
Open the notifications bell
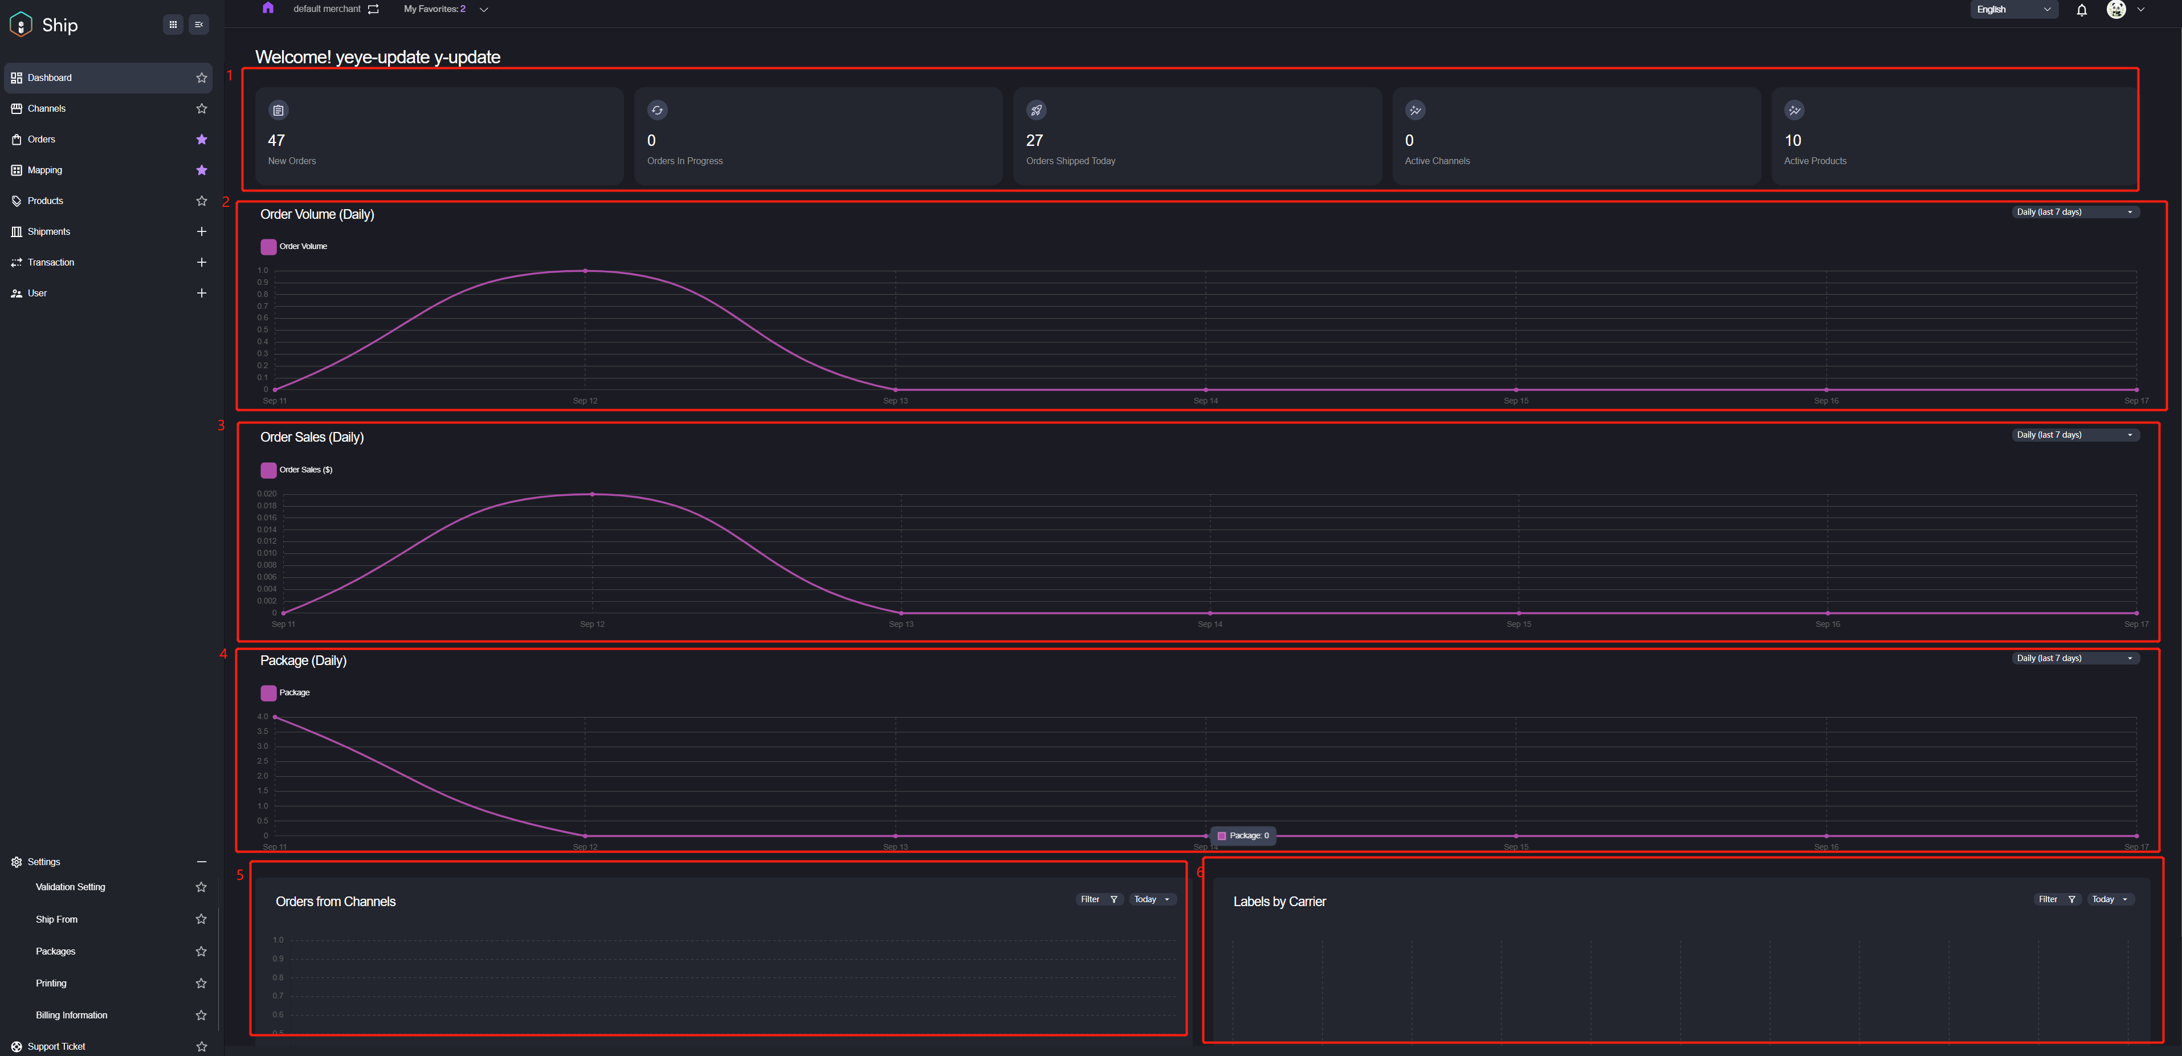(x=2081, y=10)
